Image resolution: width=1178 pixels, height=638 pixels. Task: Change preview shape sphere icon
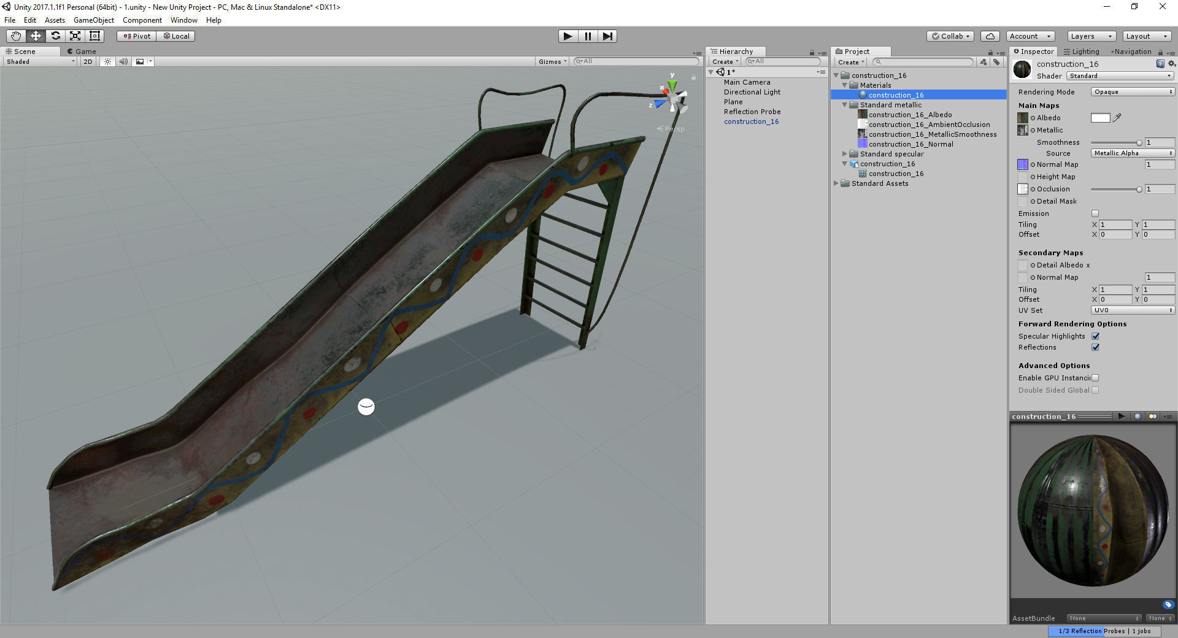coord(1138,417)
